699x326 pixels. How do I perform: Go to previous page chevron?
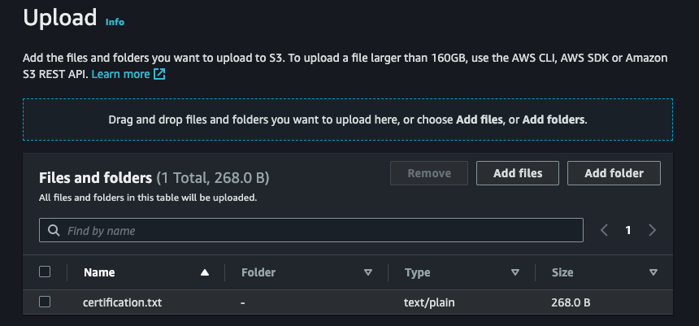(604, 230)
